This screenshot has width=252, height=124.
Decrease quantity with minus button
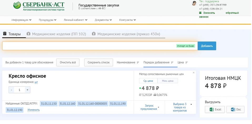[x=11, y=90]
